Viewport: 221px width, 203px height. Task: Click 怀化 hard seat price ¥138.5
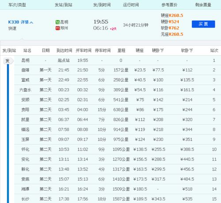pos(140,149)
